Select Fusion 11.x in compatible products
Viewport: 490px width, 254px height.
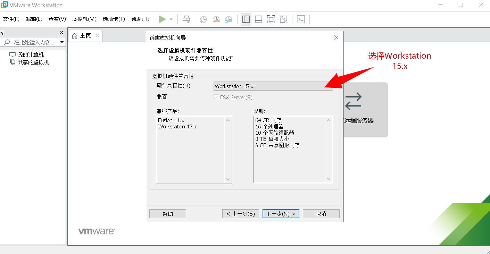[x=171, y=120]
